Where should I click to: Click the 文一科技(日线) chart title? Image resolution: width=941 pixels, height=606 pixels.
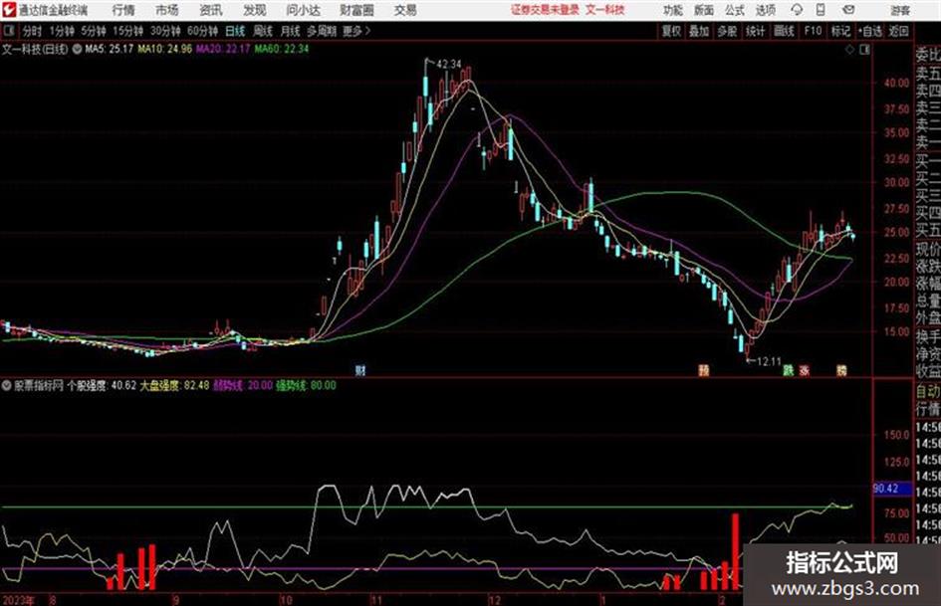[35, 49]
